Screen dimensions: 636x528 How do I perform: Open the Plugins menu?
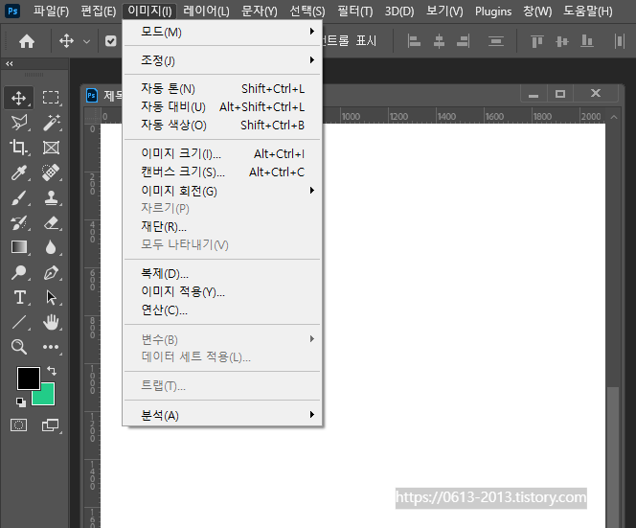tap(493, 11)
